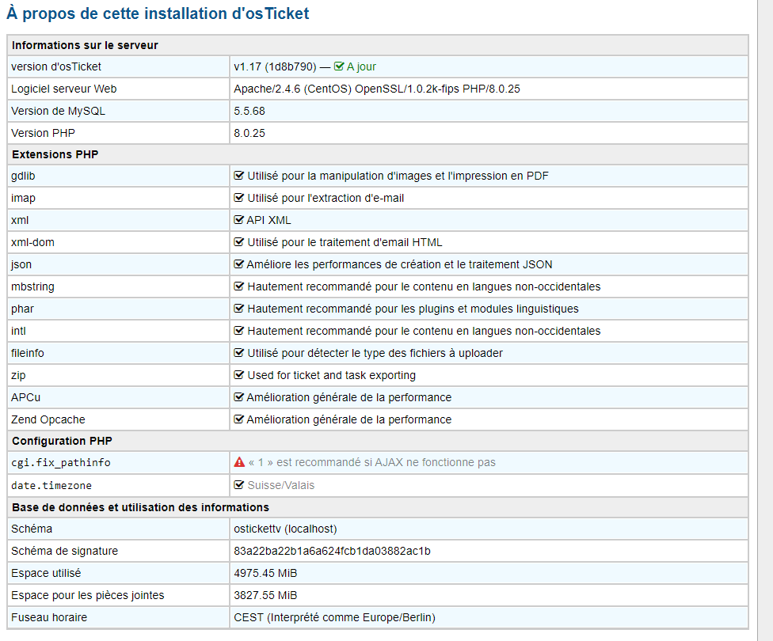
Task: Click the 'phar' extension name
Action: (23, 309)
